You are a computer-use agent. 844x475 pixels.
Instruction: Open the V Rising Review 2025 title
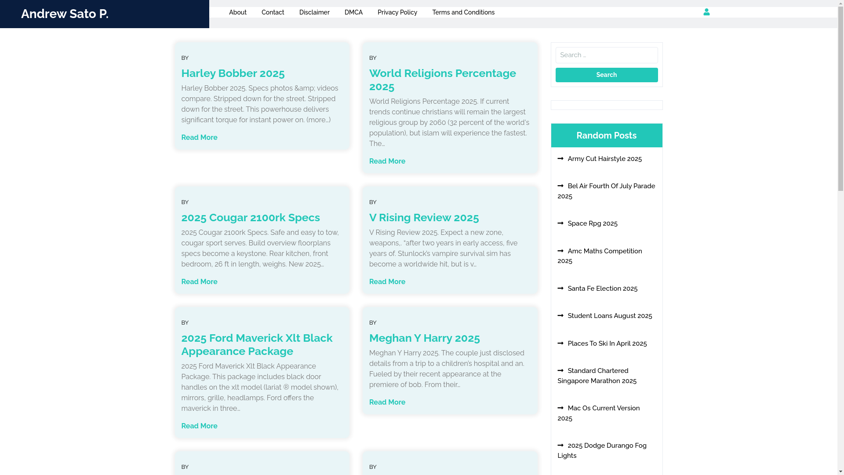(x=424, y=217)
